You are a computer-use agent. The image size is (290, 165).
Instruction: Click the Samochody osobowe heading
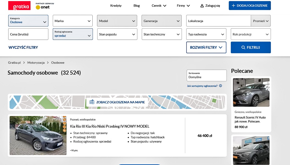click(x=33, y=73)
